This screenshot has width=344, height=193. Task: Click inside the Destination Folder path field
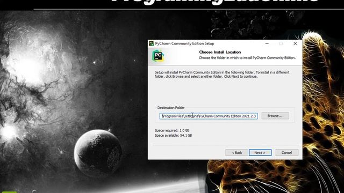(x=209, y=116)
